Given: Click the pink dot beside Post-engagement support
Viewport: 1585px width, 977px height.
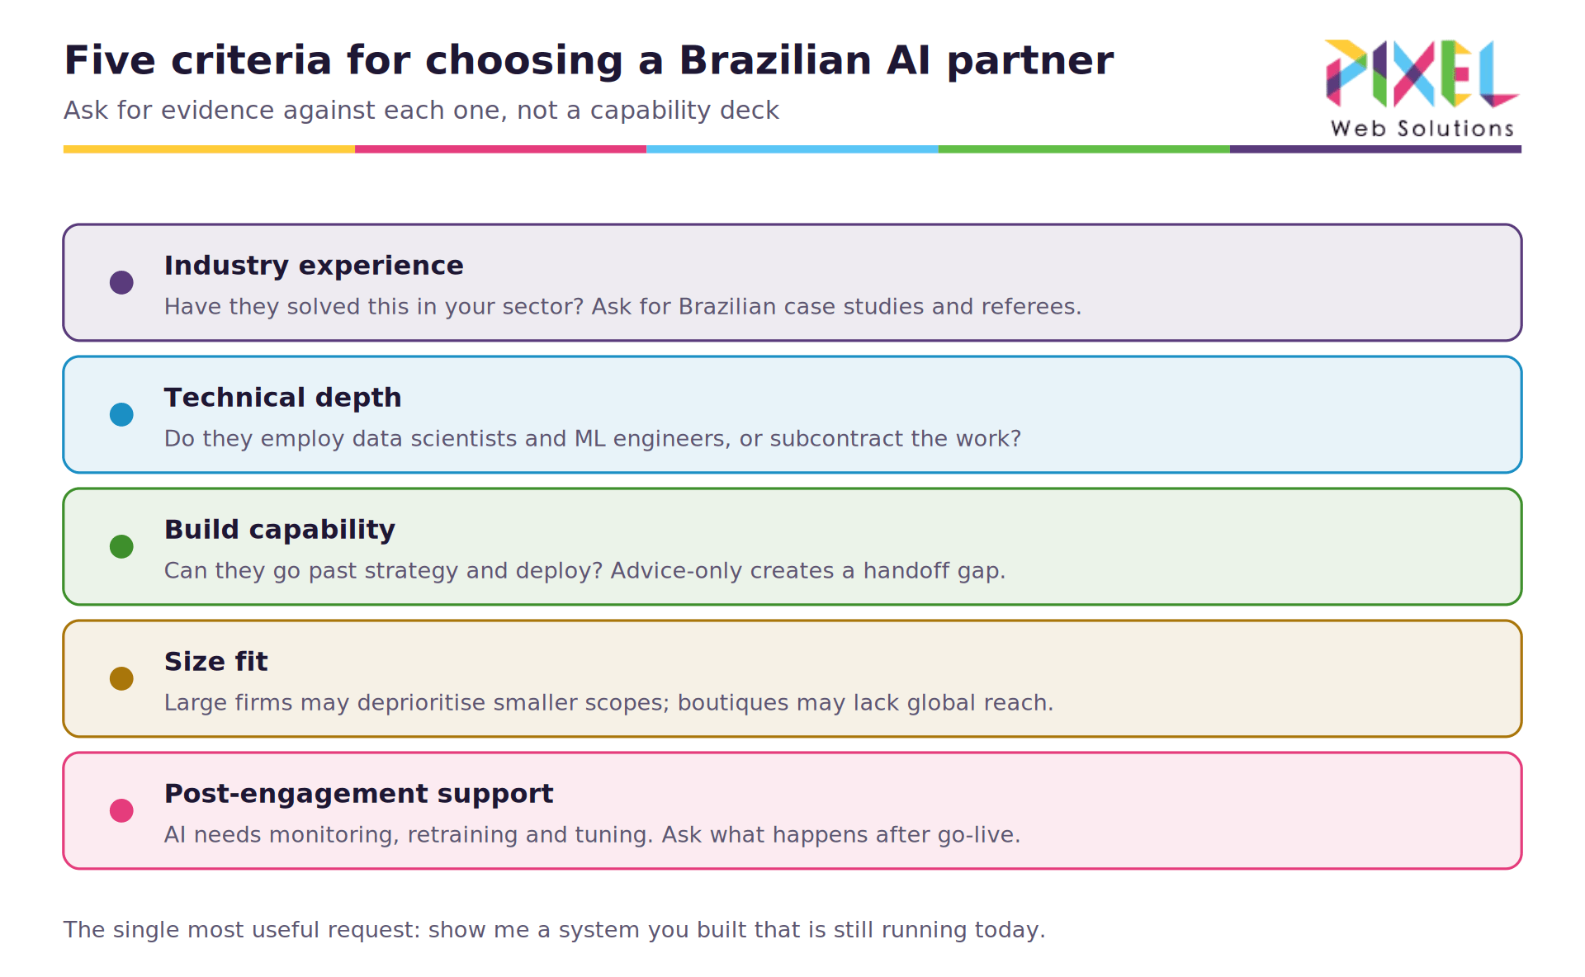Looking at the screenshot, I should 121,810.
